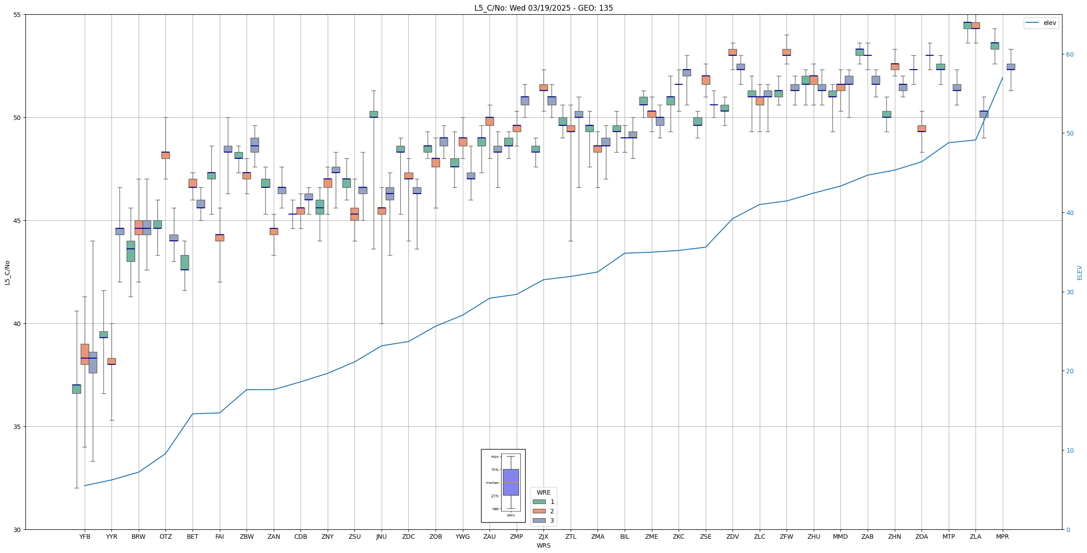Click the purple box in the inset diagram
Image resolution: width=1087 pixels, height=553 pixels.
511,482
